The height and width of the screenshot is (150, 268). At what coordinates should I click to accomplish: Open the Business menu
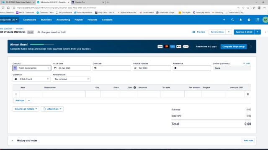(46, 20)
